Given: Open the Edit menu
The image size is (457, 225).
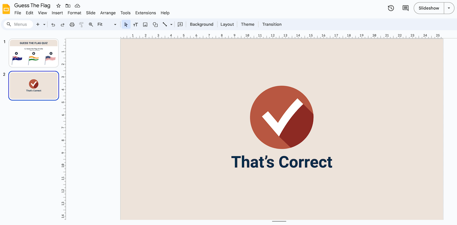Looking at the screenshot, I should pos(30,13).
